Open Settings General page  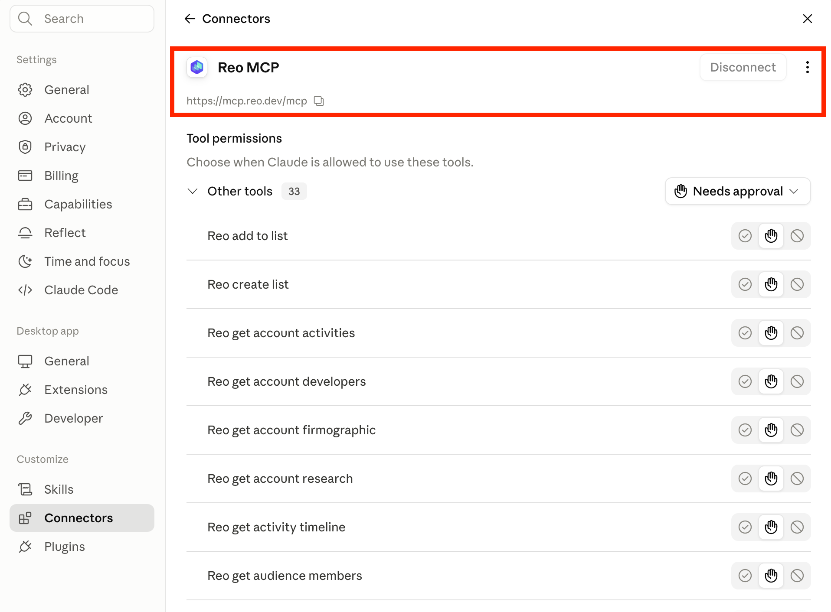(82, 90)
